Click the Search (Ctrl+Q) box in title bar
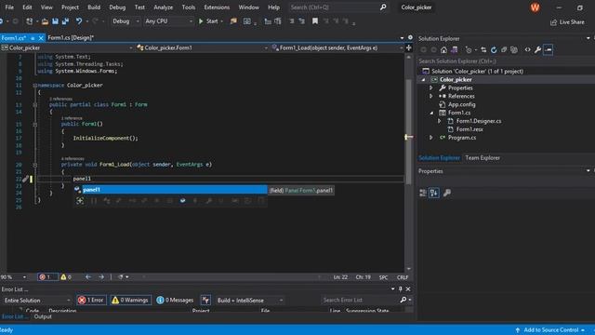 (x=337, y=7)
